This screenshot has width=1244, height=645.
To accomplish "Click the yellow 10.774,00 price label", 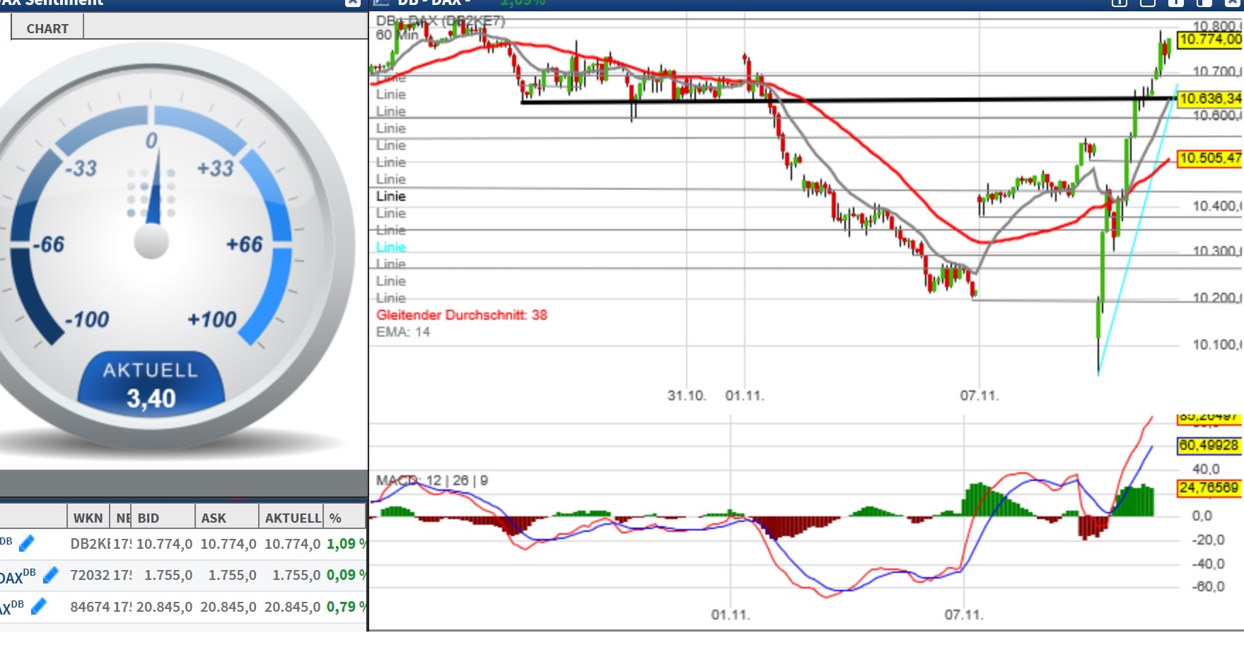I will coord(1211,41).
